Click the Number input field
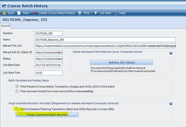 tap(49, 33)
